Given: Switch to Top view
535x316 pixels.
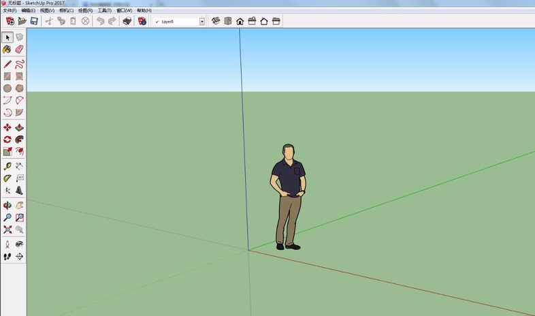Looking at the screenshot, I should pyautogui.click(x=228, y=21).
